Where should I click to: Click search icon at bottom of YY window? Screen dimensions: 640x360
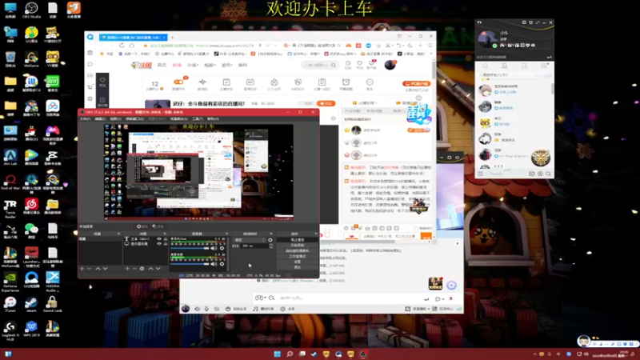(548, 174)
